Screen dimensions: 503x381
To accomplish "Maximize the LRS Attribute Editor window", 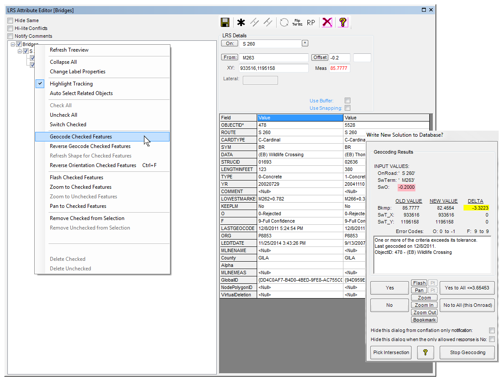I will pyautogui.click(x=424, y=10).
